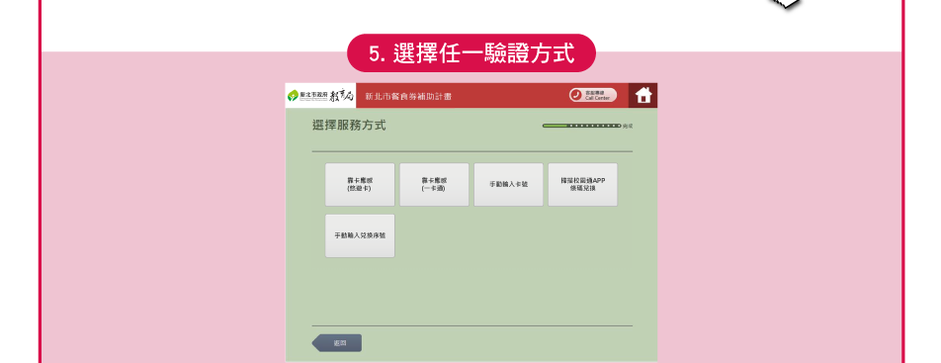Choose 手動輸入卡號 option
Screen dimensions: 941x363
pos(508,185)
